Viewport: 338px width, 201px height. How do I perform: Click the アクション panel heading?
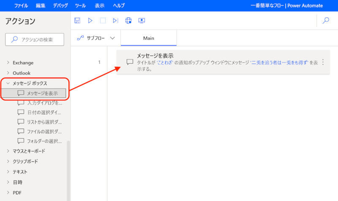point(20,21)
